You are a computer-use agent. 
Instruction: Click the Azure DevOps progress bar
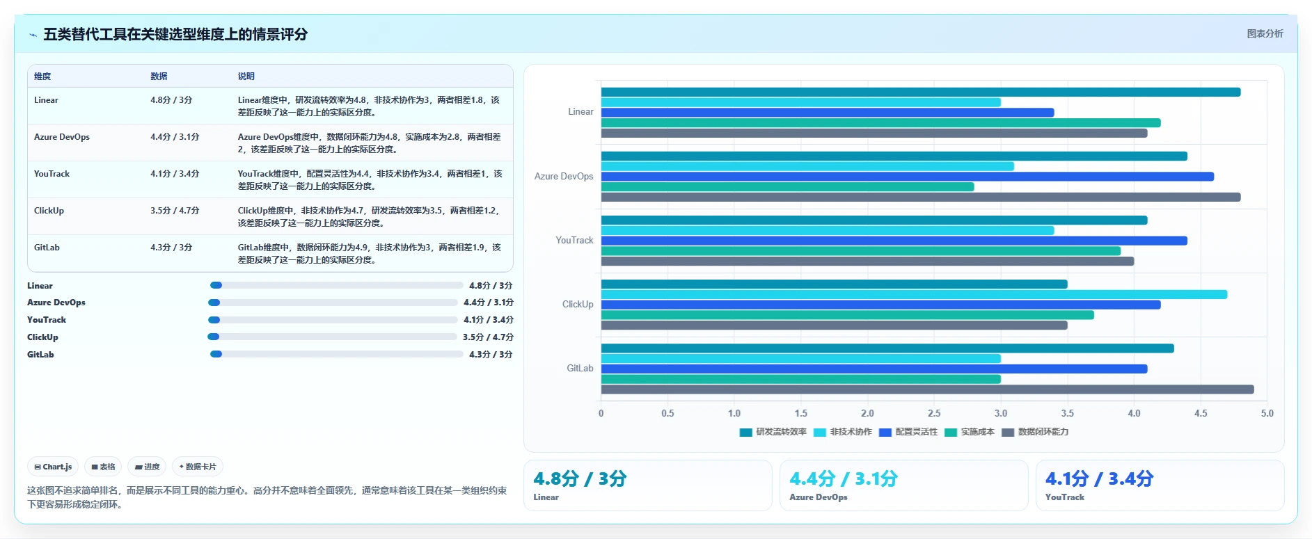tap(333, 303)
